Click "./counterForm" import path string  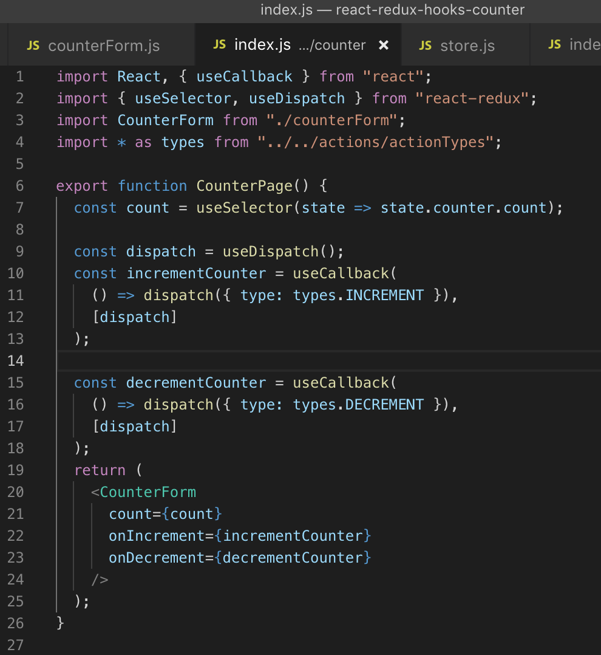pos(331,120)
